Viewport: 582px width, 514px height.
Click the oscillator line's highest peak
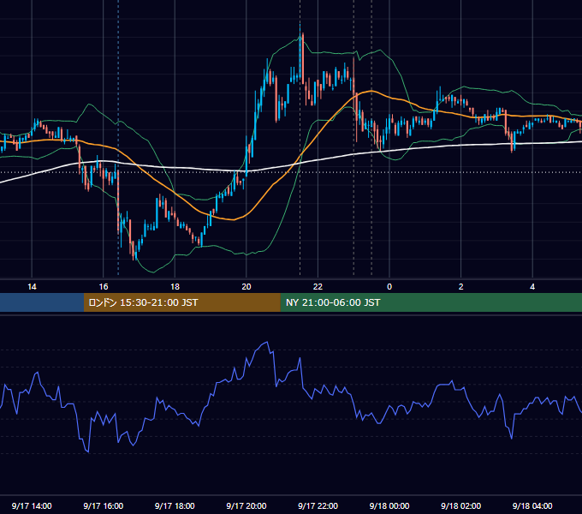tap(267, 343)
